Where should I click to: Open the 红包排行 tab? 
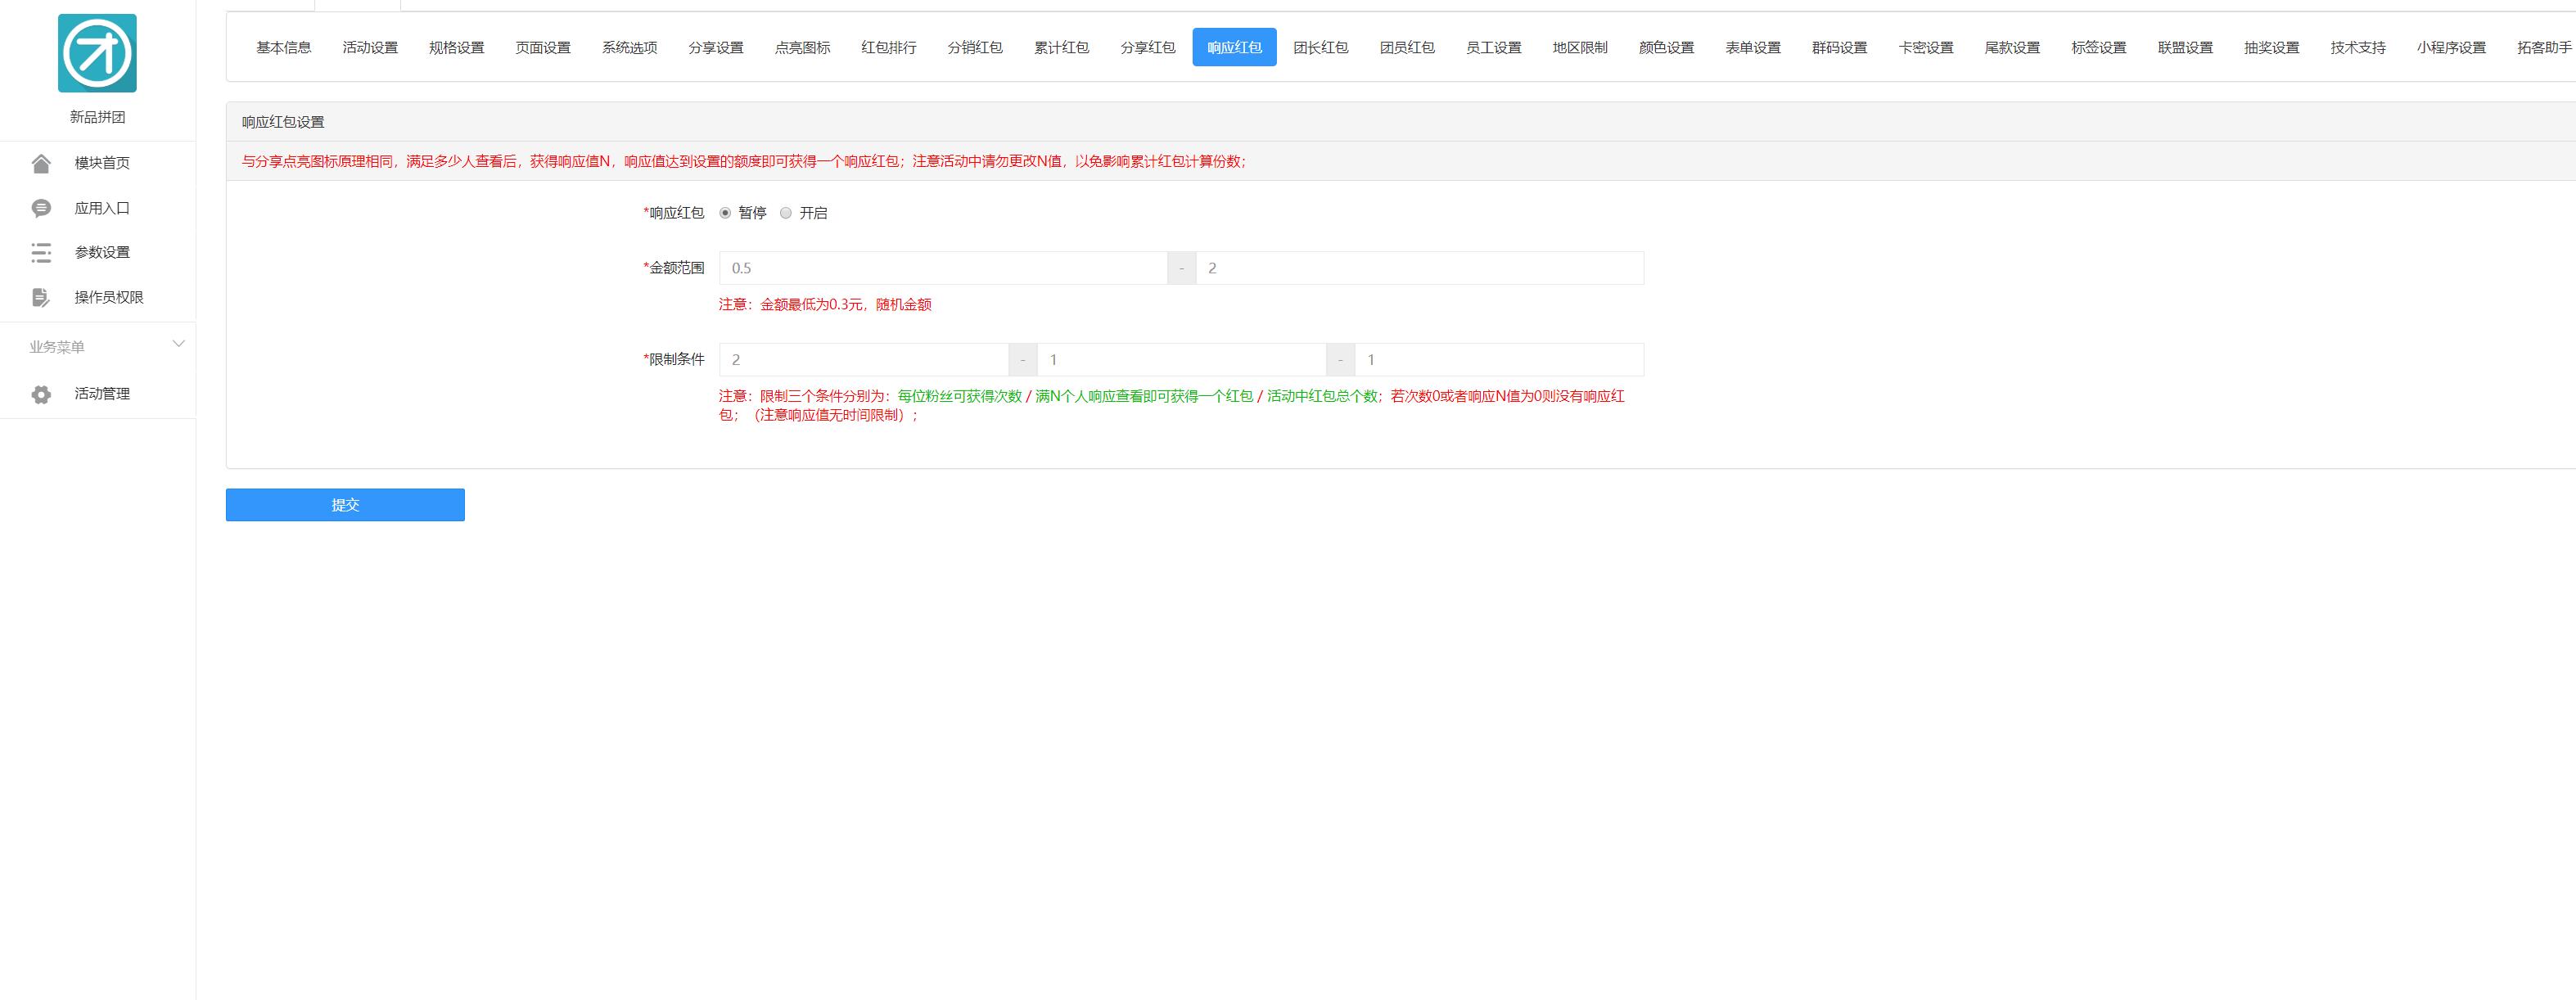[889, 47]
